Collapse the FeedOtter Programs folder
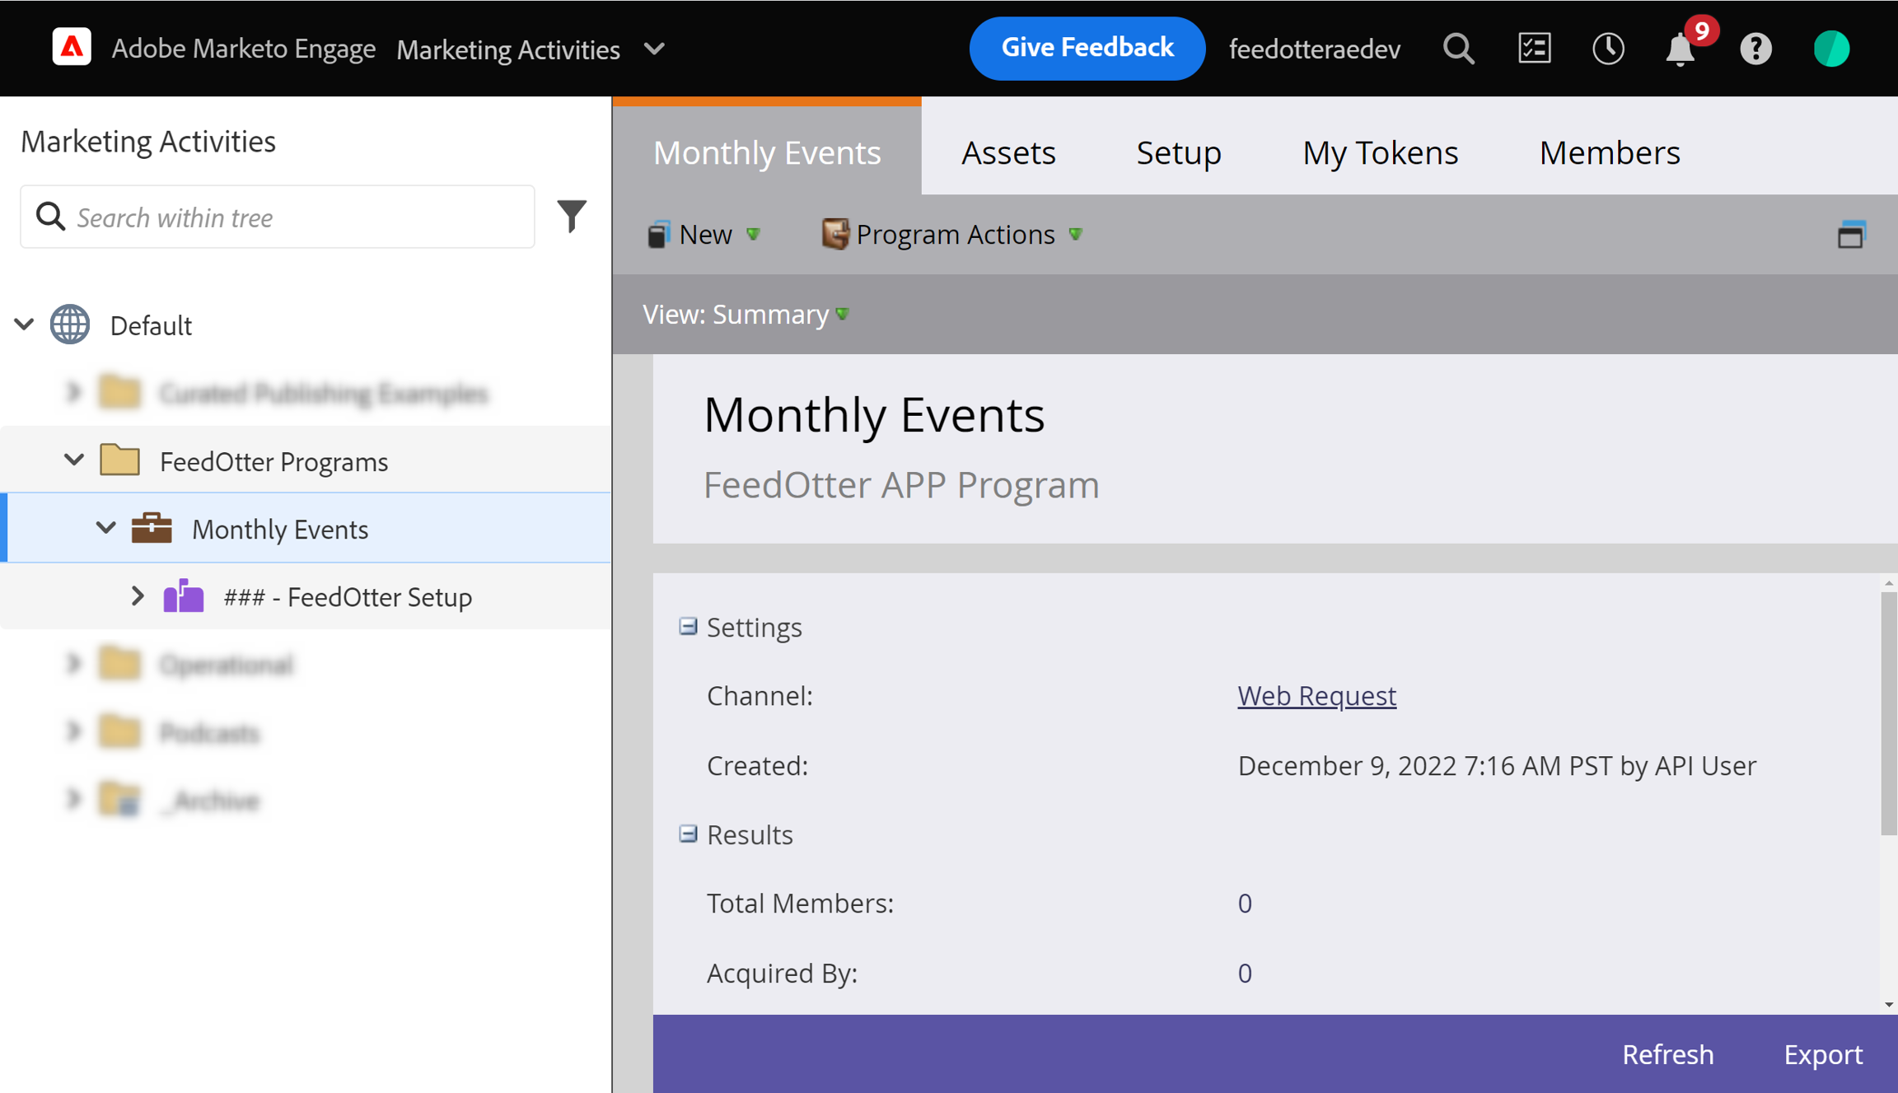Image resolution: width=1898 pixels, height=1093 pixels. [74, 460]
